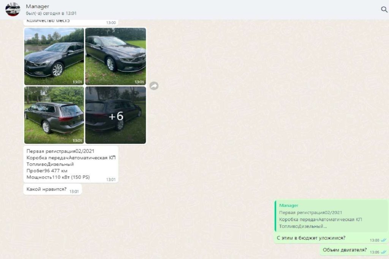The height and width of the screenshot is (259, 389).
Task: Click the 'Какой нравится?' message bubble
Action: 46,189
